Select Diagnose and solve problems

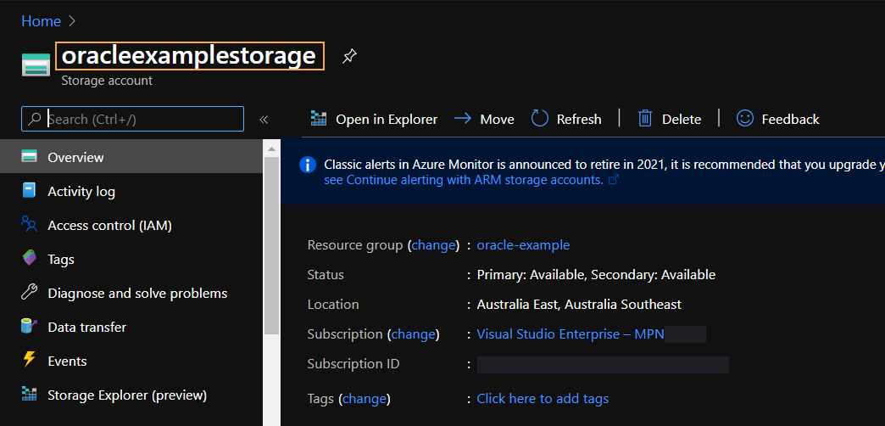coord(131,293)
